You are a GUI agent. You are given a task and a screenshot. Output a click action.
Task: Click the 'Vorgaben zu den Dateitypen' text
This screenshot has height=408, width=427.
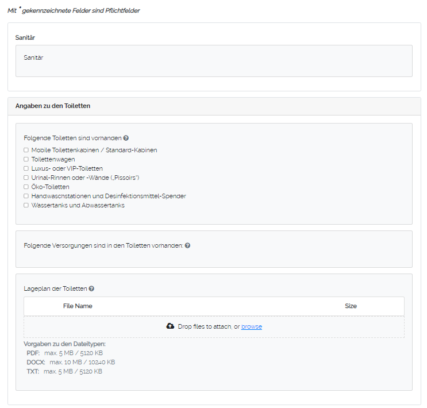click(64, 344)
